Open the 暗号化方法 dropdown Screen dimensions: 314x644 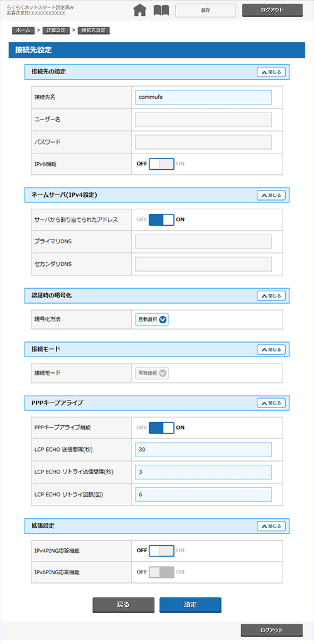coord(152,319)
